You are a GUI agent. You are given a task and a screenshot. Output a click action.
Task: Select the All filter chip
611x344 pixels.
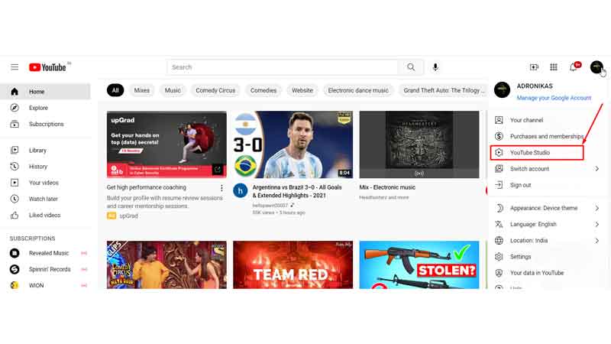(115, 90)
